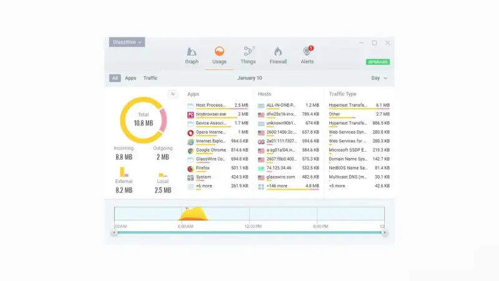
Task: Click the right timeline range handle
Action: pyautogui.click(x=384, y=232)
